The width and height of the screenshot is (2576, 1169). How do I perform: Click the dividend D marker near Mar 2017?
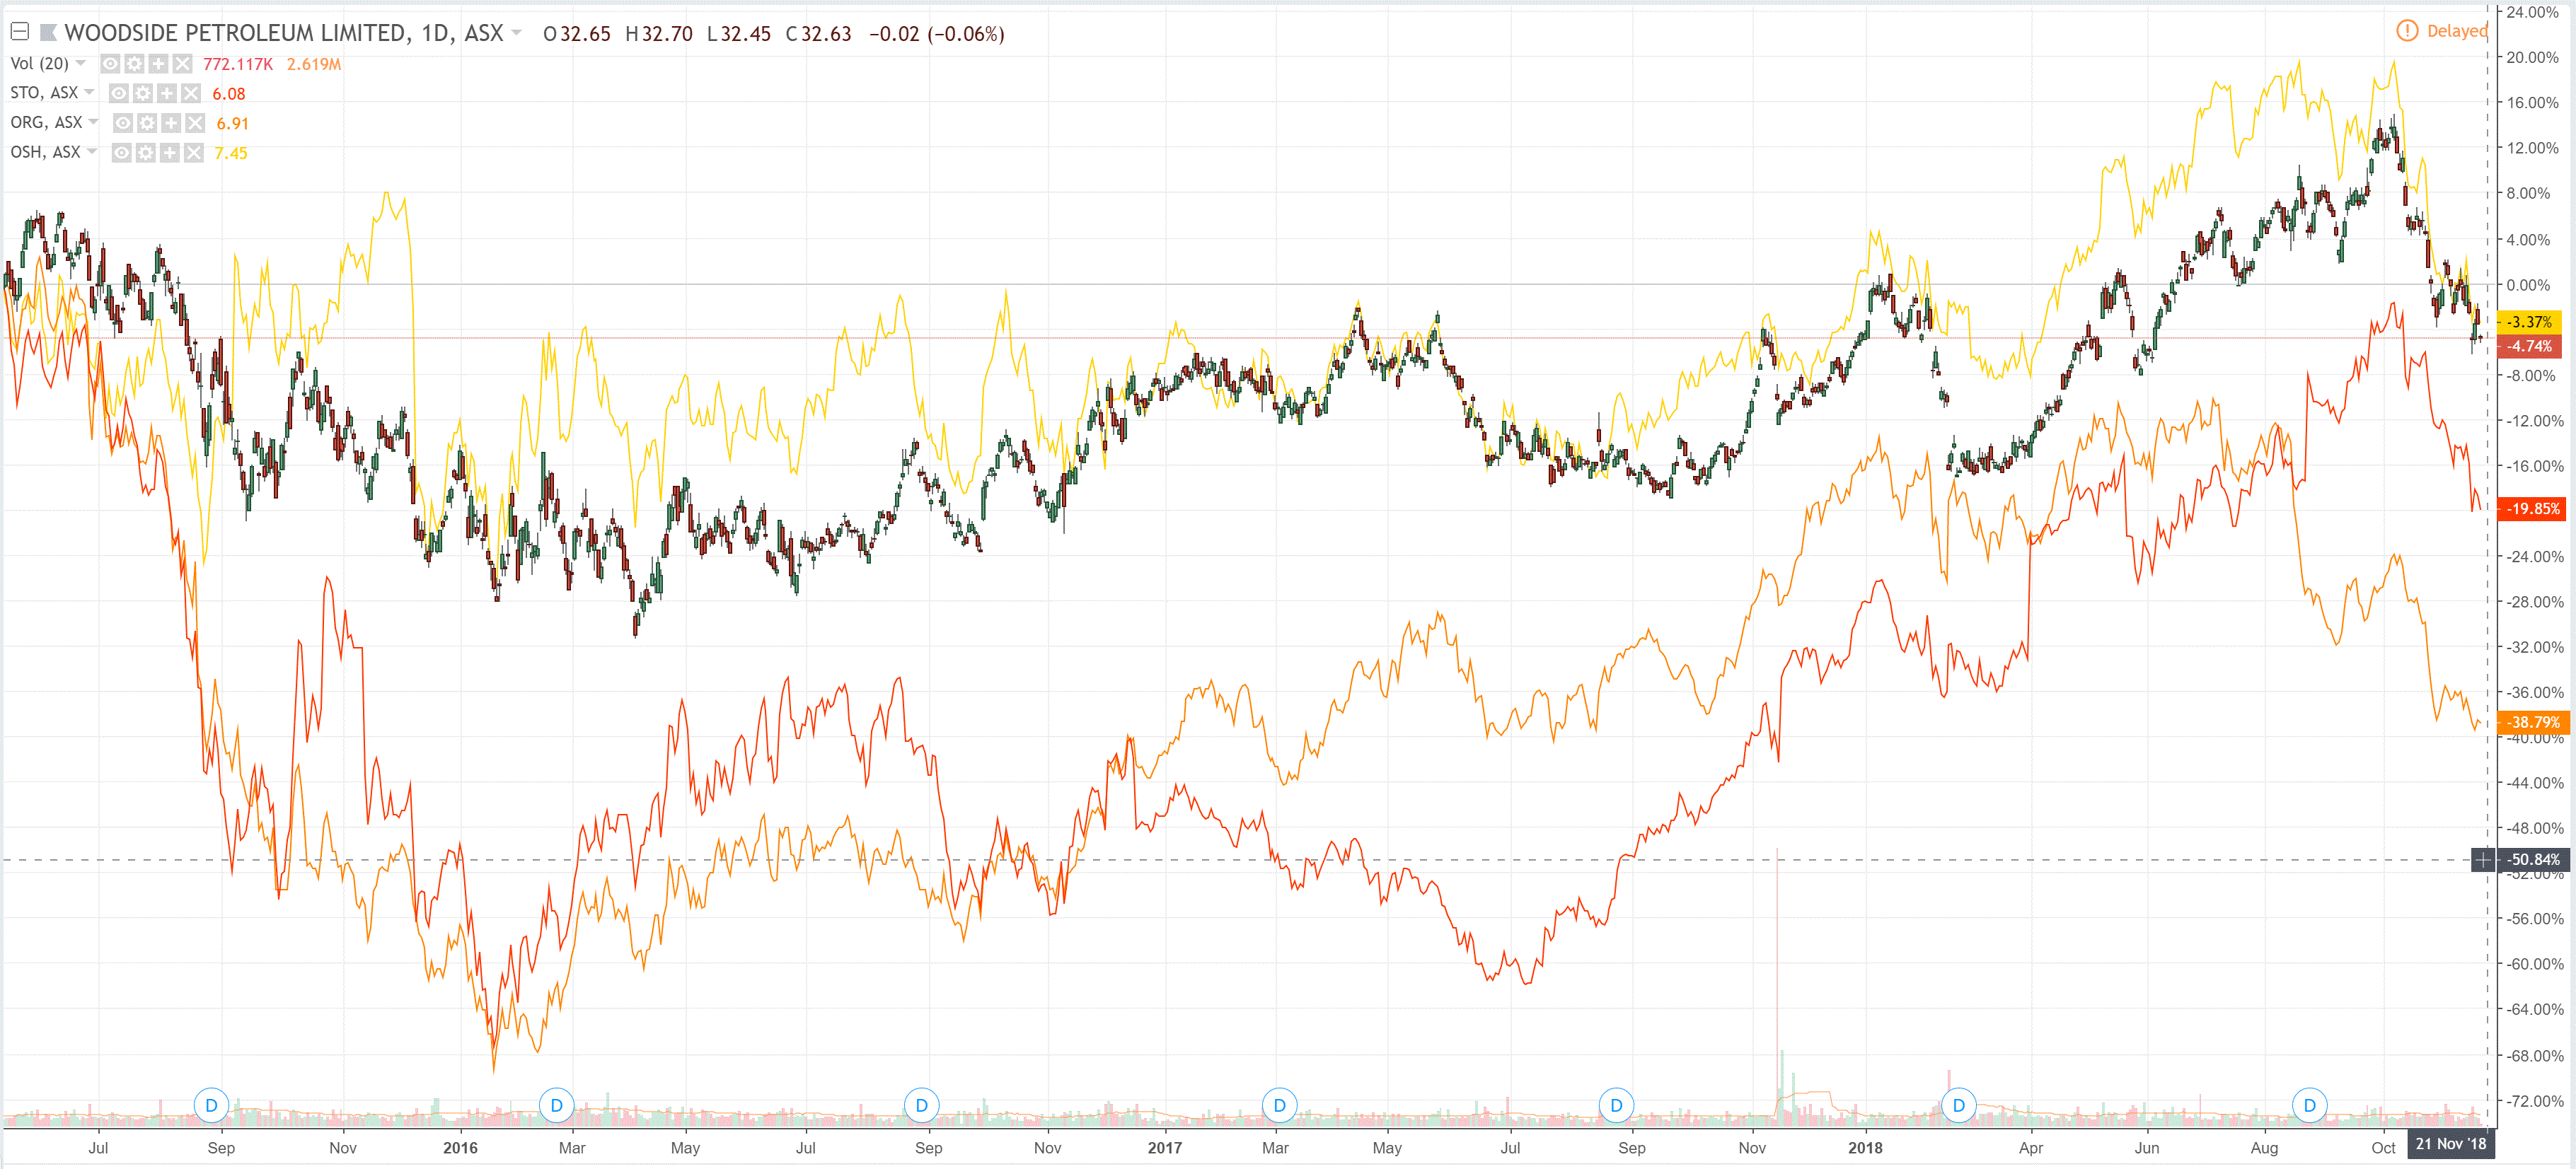1279,1105
